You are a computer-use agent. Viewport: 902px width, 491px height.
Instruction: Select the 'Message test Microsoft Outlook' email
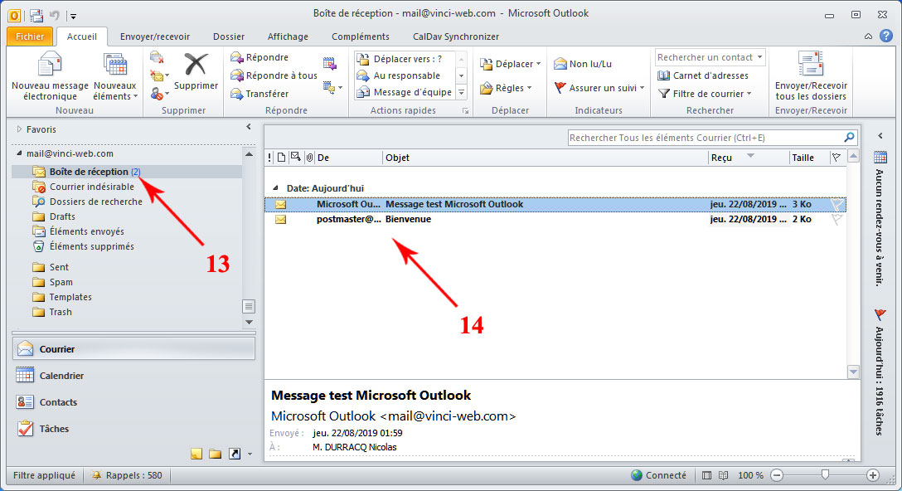(x=555, y=204)
